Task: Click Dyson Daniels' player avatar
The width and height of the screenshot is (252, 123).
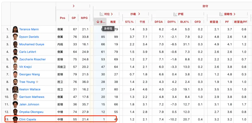Action: pyautogui.click(x=15, y=37)
